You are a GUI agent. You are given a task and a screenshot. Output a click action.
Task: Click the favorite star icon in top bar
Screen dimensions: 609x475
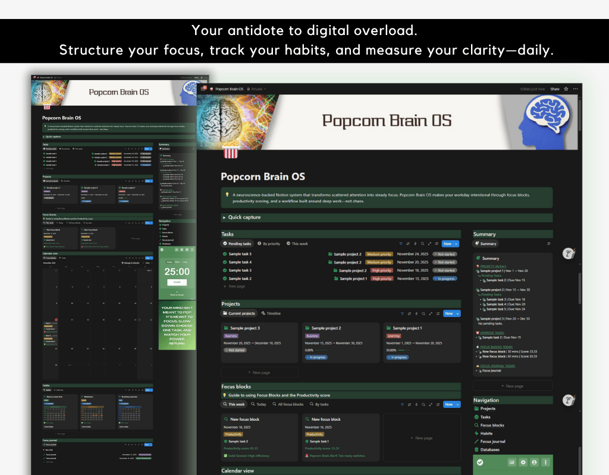point(566,89)
